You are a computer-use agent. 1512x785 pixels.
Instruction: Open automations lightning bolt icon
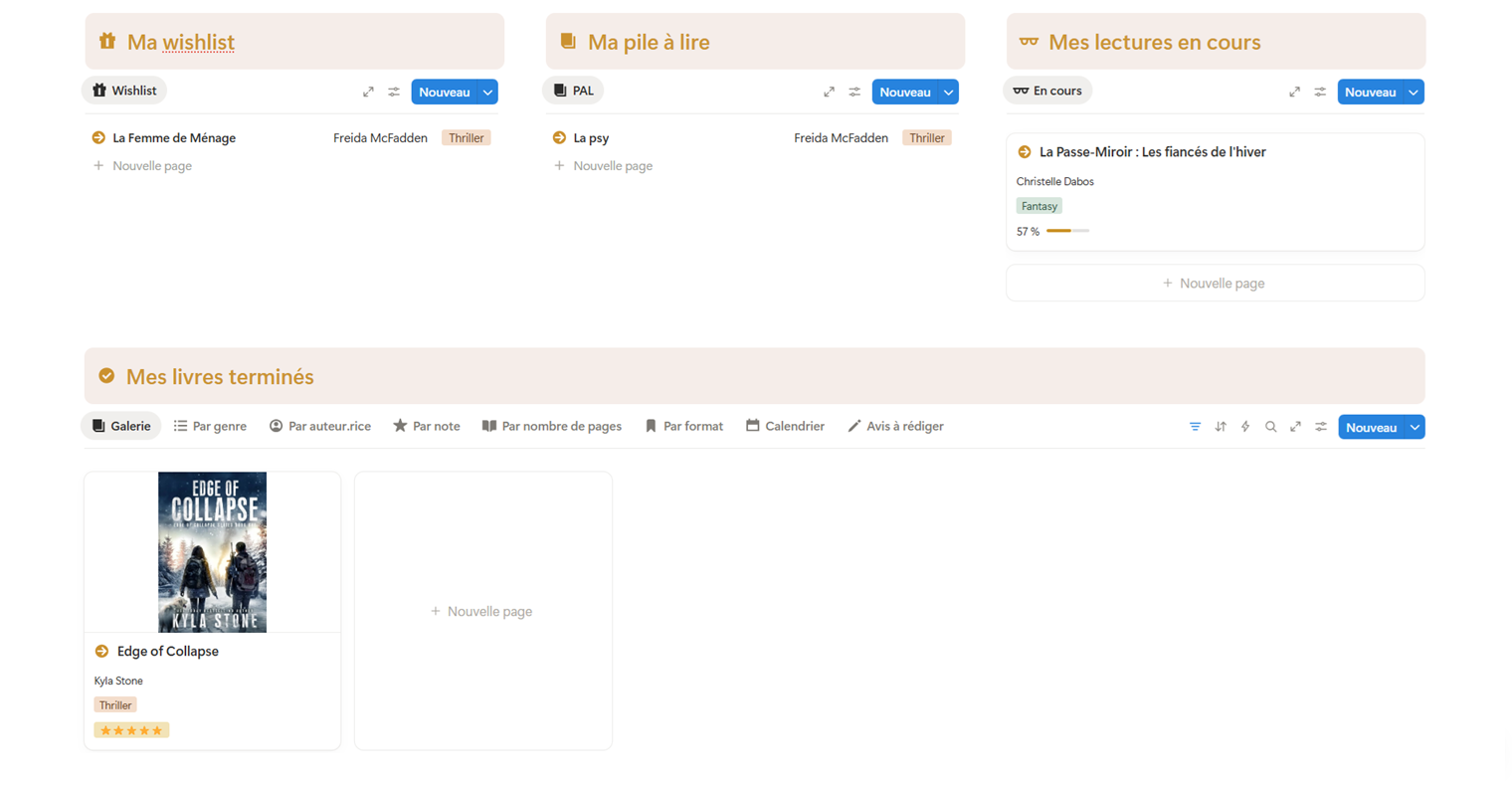(x=1245, y=427)
